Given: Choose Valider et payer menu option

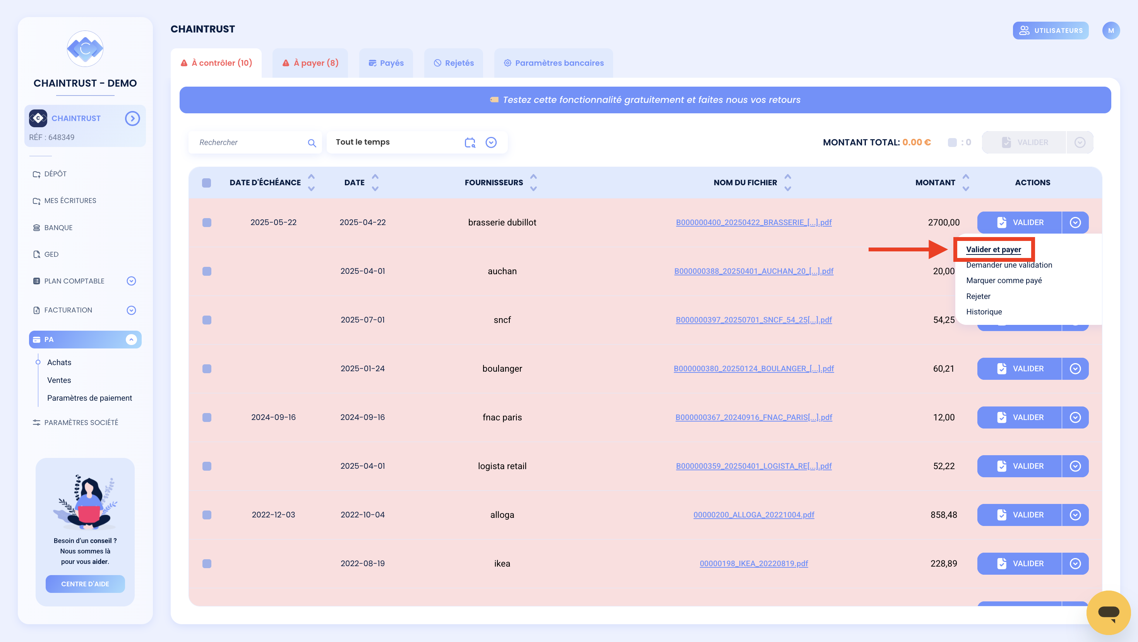Looking at the screenshot, I should pyautogui.click(x=994, y=249).
